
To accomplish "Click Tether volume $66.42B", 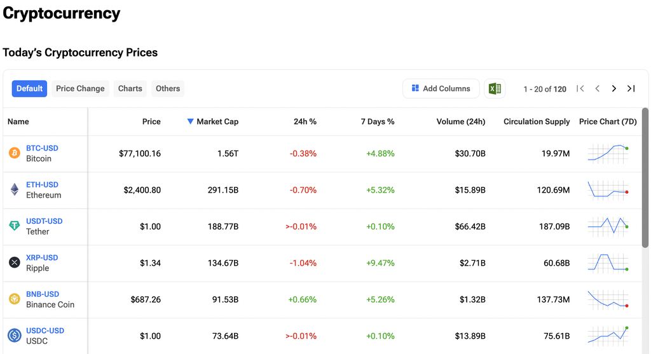I will (x=470, y=227).
